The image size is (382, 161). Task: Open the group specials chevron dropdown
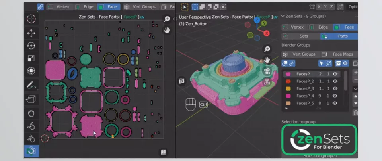[355, 89]
